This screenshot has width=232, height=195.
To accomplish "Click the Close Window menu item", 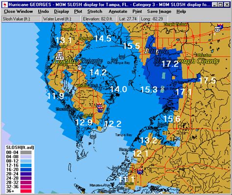I will coord(18,11).
